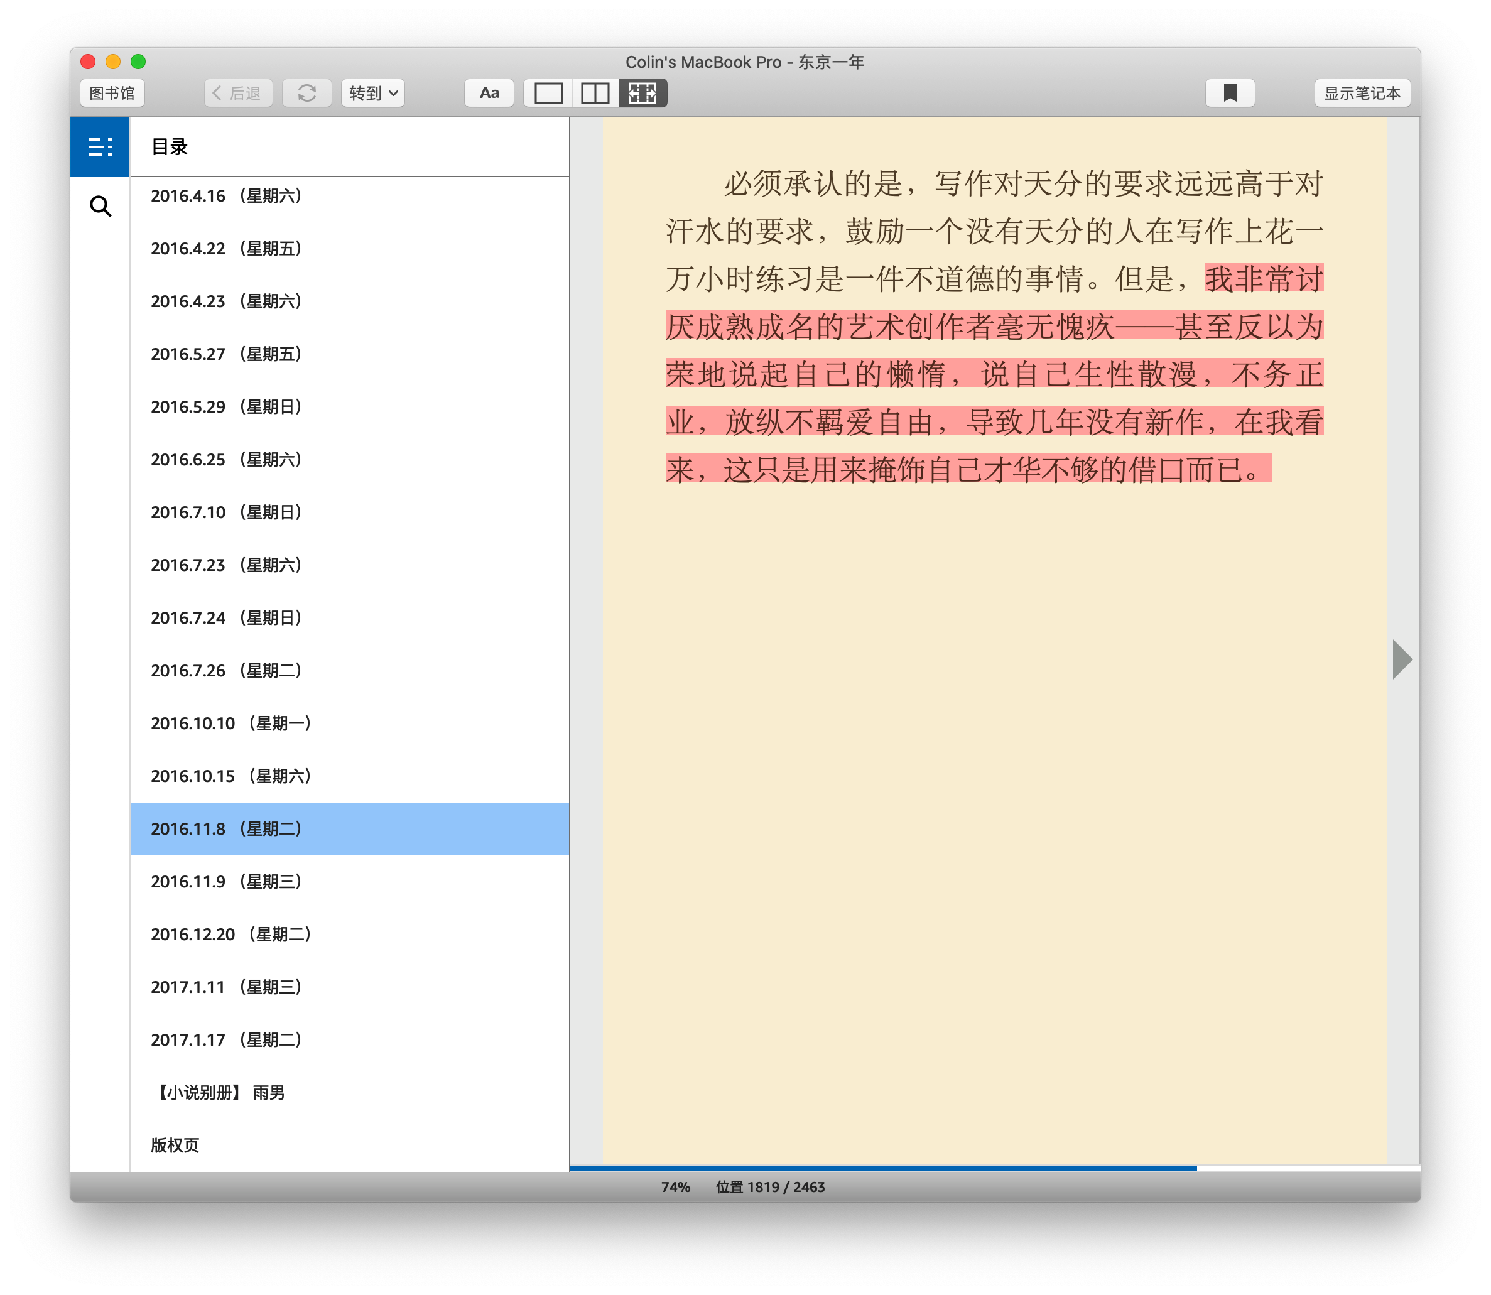Open chapter 2016.7.23（星期六）
The image size is (1491, 1295).
[350, 565]
